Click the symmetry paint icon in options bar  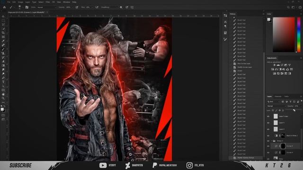pyautogui.click(x=132, y=8)
